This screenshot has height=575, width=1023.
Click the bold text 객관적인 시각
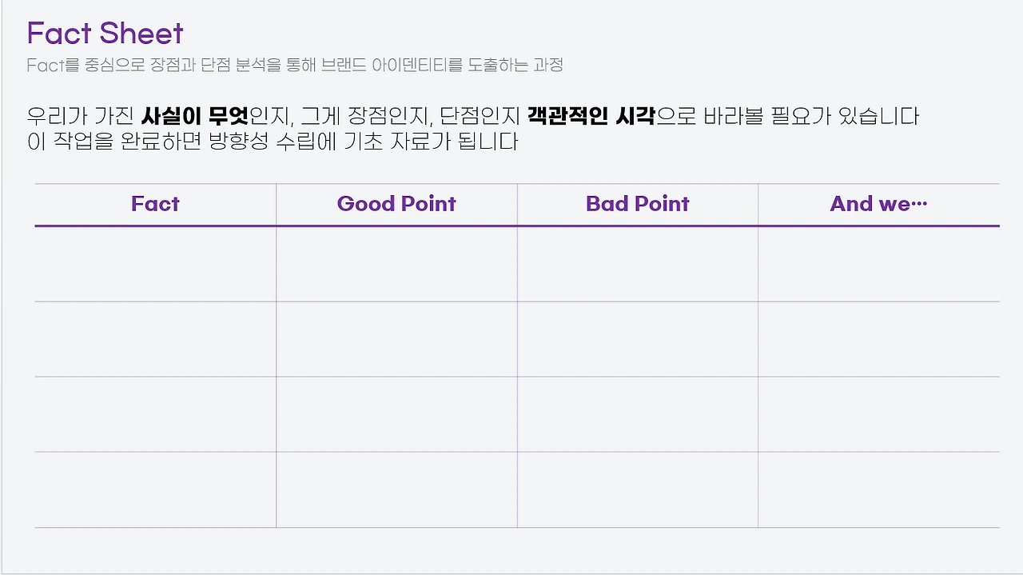pyautogui.click(x=591, y=116)
